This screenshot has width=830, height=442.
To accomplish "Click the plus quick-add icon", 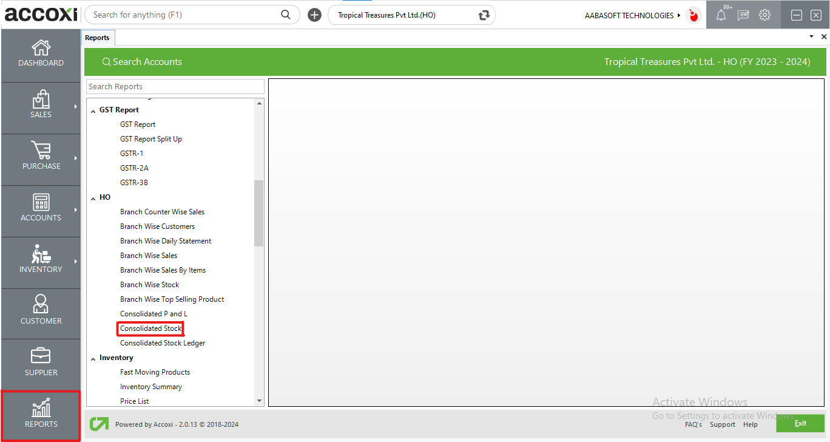I will 314,15.
